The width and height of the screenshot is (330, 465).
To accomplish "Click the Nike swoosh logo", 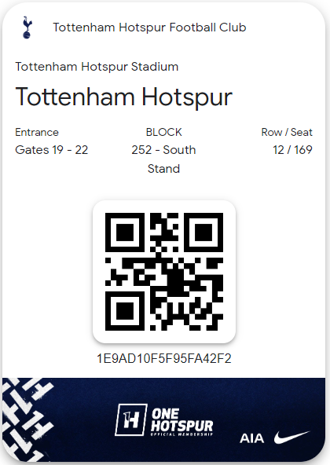I will point(291,438).
